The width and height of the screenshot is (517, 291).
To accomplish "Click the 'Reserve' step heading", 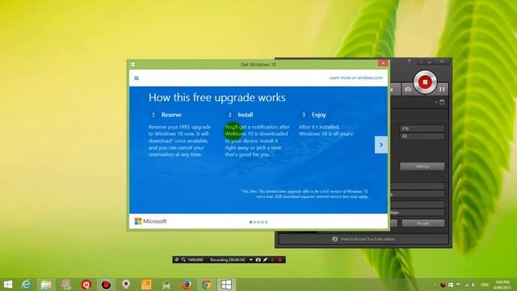I will (x=171, y=115).
